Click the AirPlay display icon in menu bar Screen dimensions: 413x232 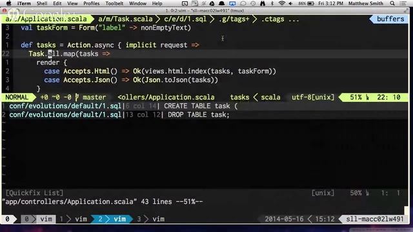click(x=232, y=3)
